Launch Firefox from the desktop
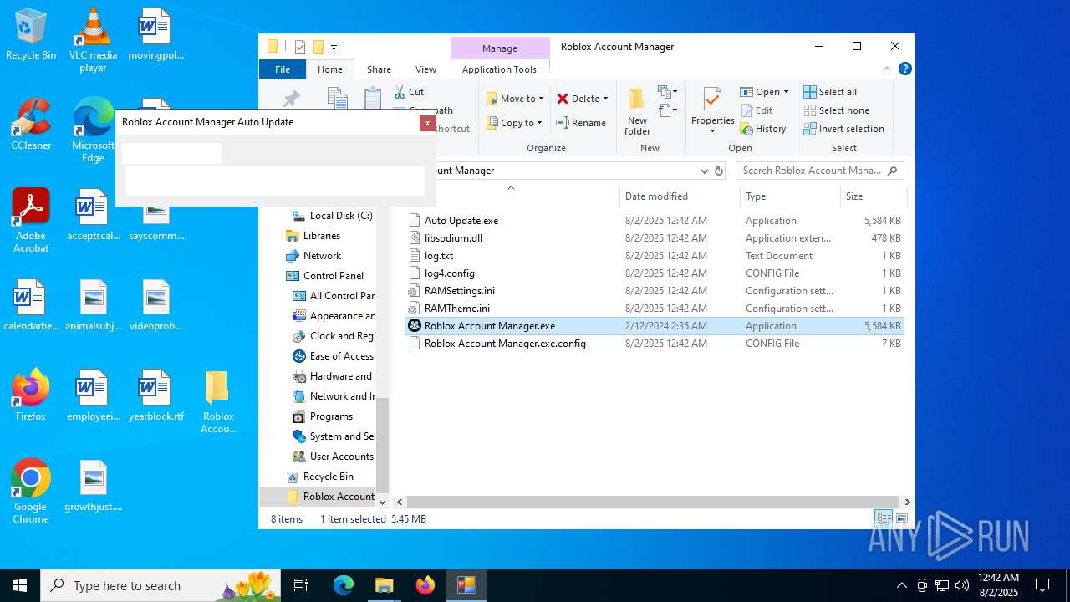Image resolution: width=1070 pixels, height=602 pixels. [31, 395]
